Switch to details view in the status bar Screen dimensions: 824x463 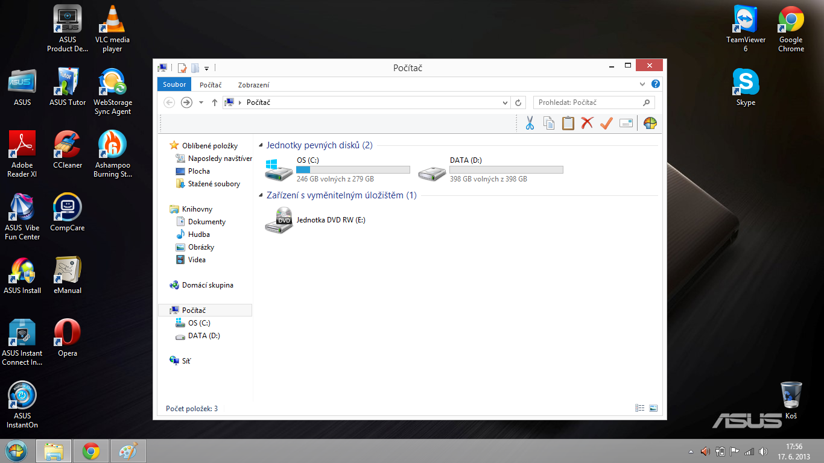(640, 408)
